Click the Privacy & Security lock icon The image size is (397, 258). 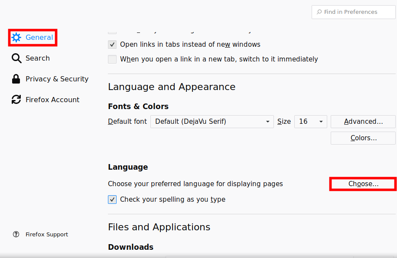(16, 79)
